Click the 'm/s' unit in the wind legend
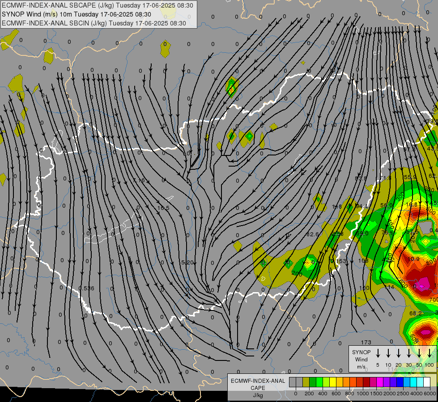Screen dimensions: 438x402 point(361,367)
